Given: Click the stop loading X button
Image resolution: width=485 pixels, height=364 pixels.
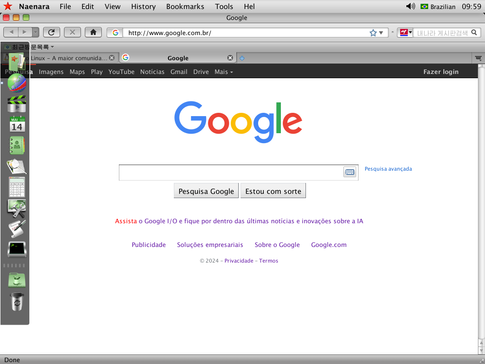Looking at the screenshot, I should pos(72,32).
